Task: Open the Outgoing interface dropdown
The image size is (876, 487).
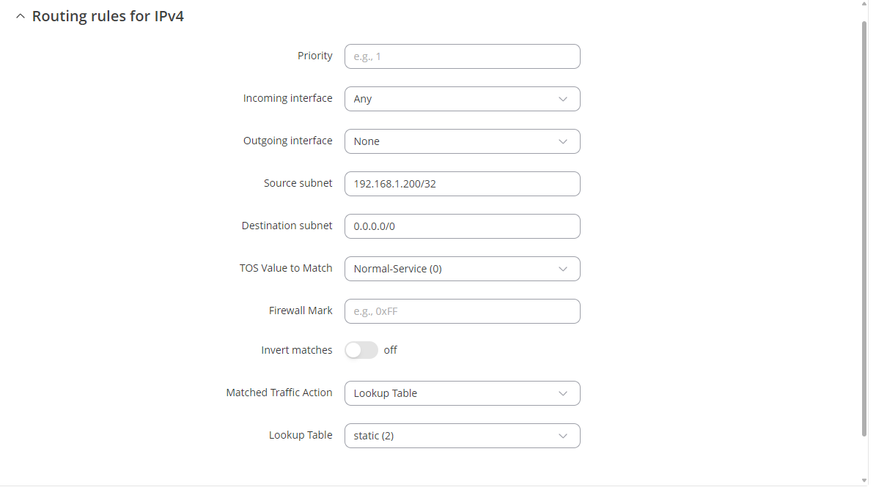Action: pyautogui.click(x=462, y=141)
